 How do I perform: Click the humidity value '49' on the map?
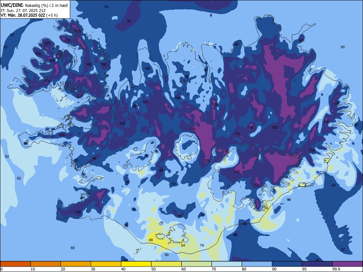[151, 240]
